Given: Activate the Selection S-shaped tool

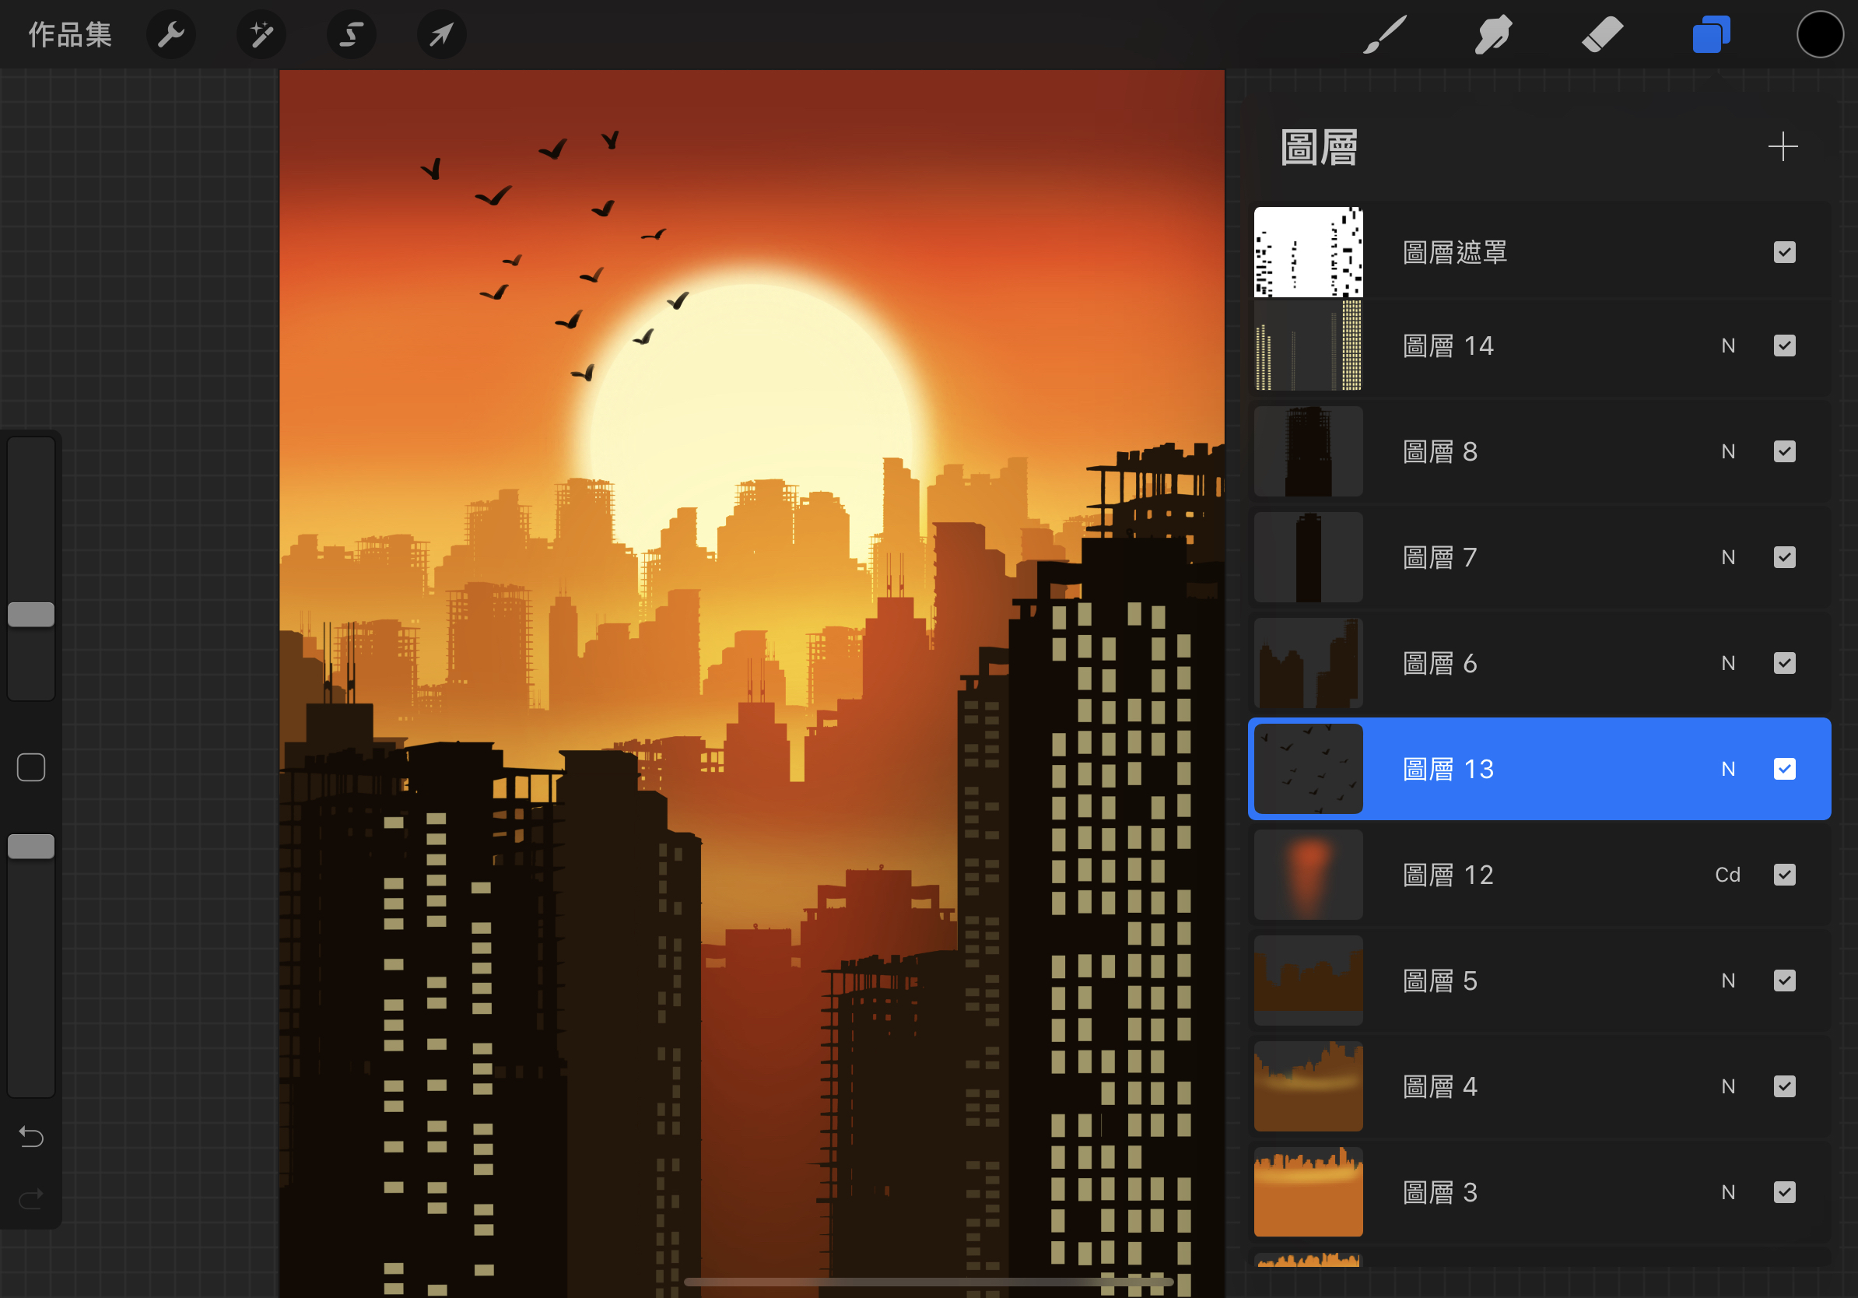Looking at the screenshot, I should [x=351, y=35].
